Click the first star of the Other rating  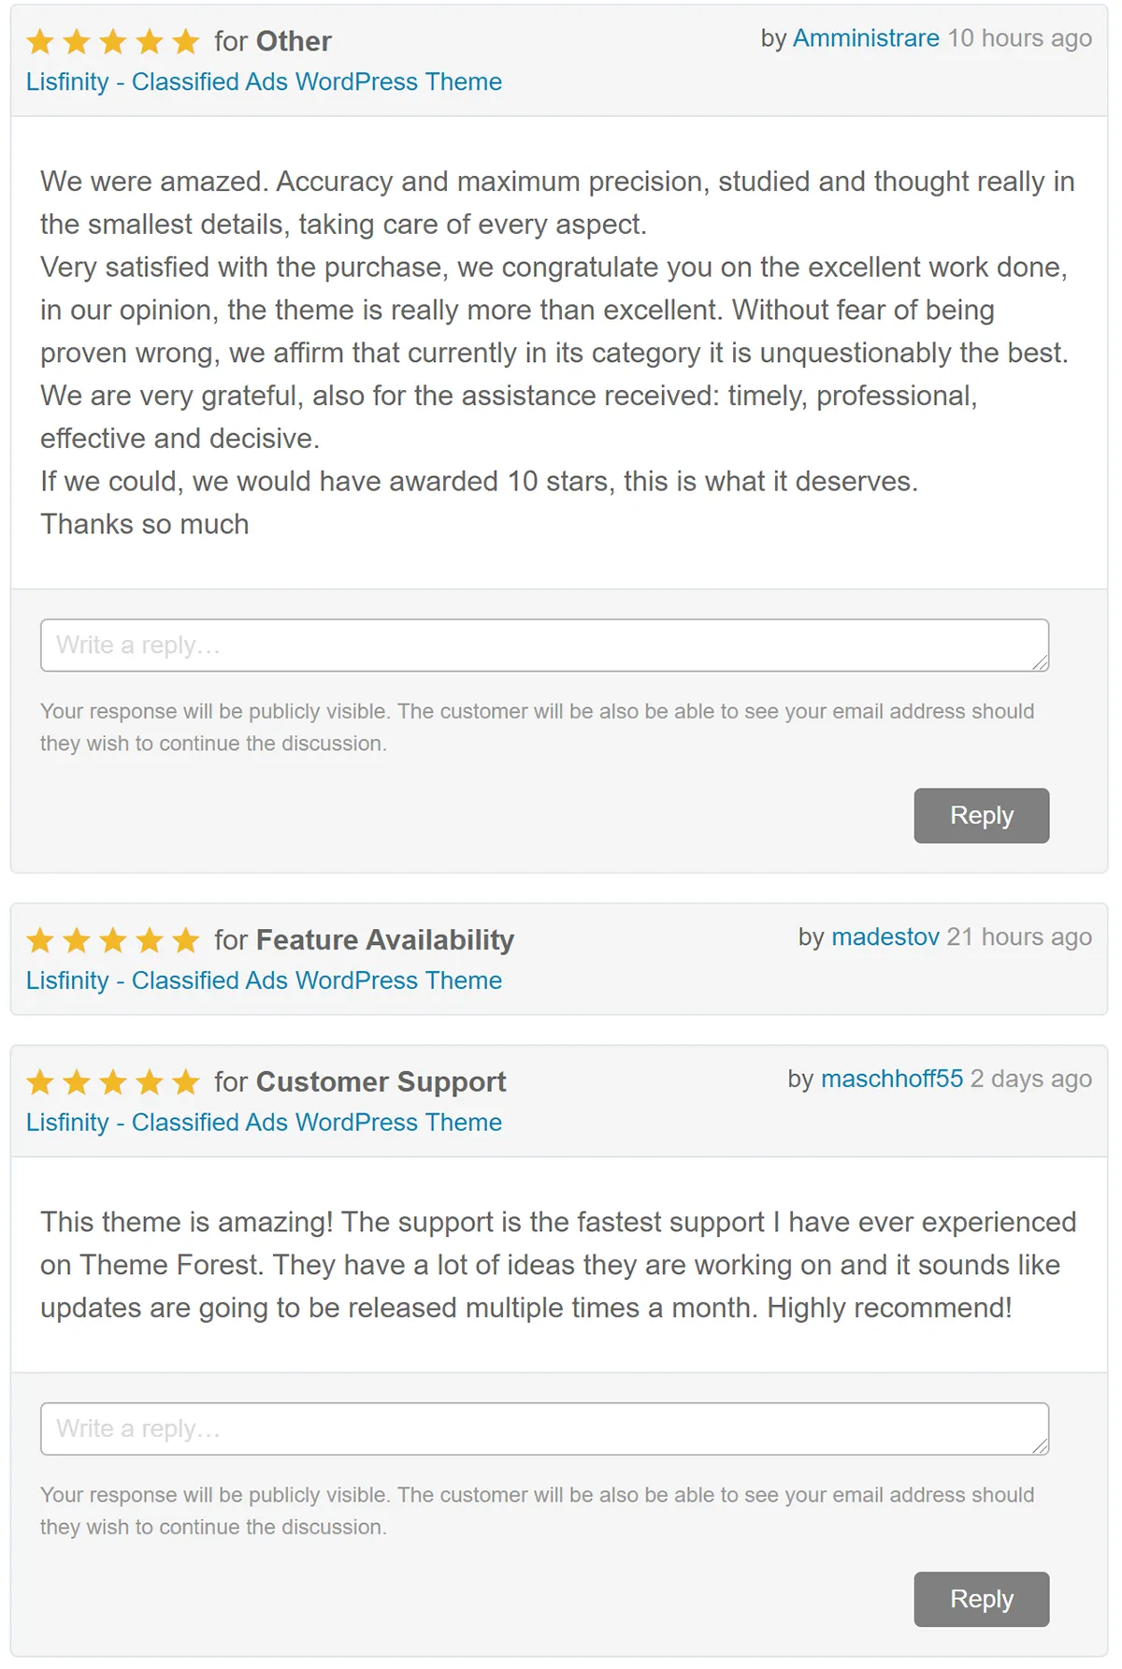click(x=41, y=41)
